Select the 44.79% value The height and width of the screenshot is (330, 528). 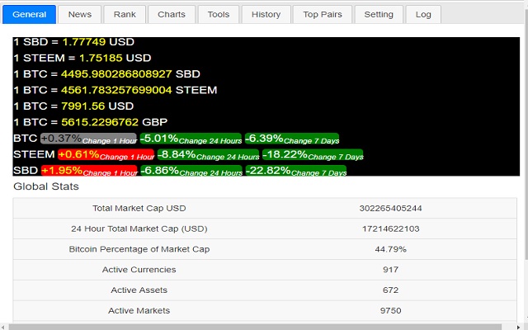pos(390,249)
